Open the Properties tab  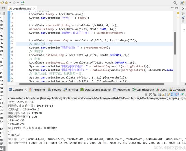[122, 90]
